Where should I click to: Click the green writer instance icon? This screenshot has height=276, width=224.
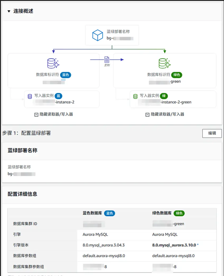point(135,97)
